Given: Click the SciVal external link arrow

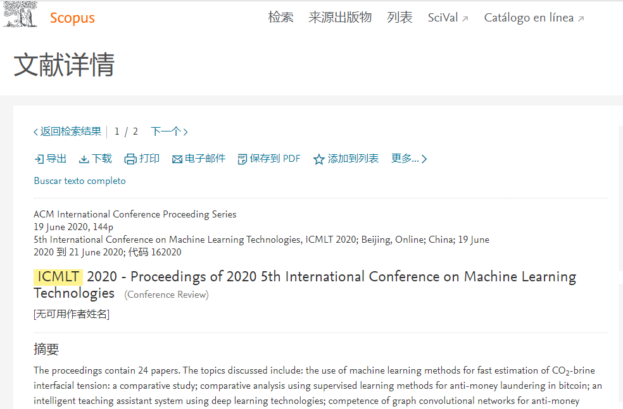Looking at the screenshot, I should click(x=465, y=18).
